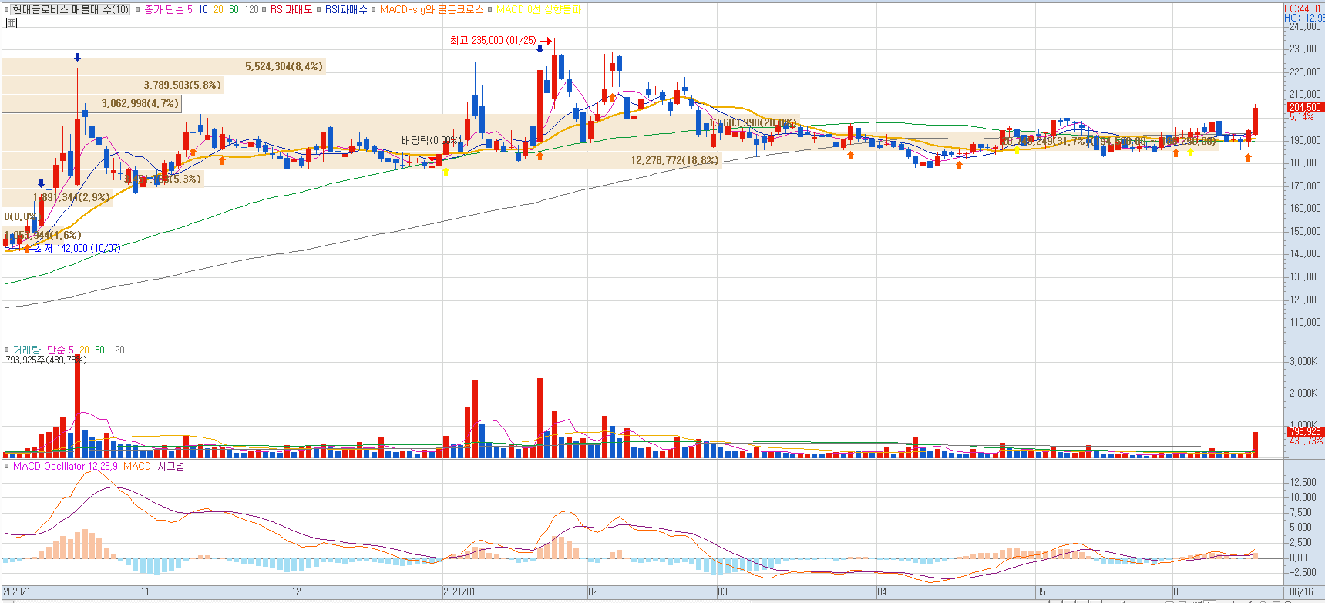1325x603 pixels.
Task: Select the MACD 0선 상향돌파 label
Action: pyautogui.click(x=539, y=10)
